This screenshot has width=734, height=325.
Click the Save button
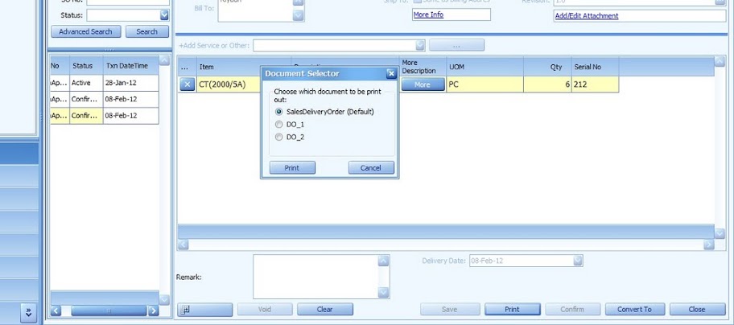(450, 309)
